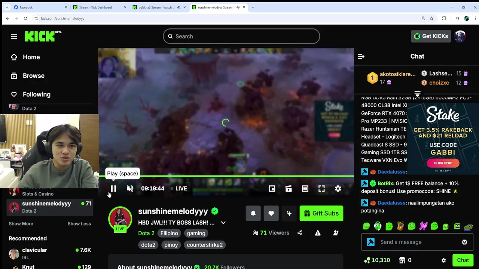
Task: Open browser extensions puzzle icon
Action: coord(444,18)
